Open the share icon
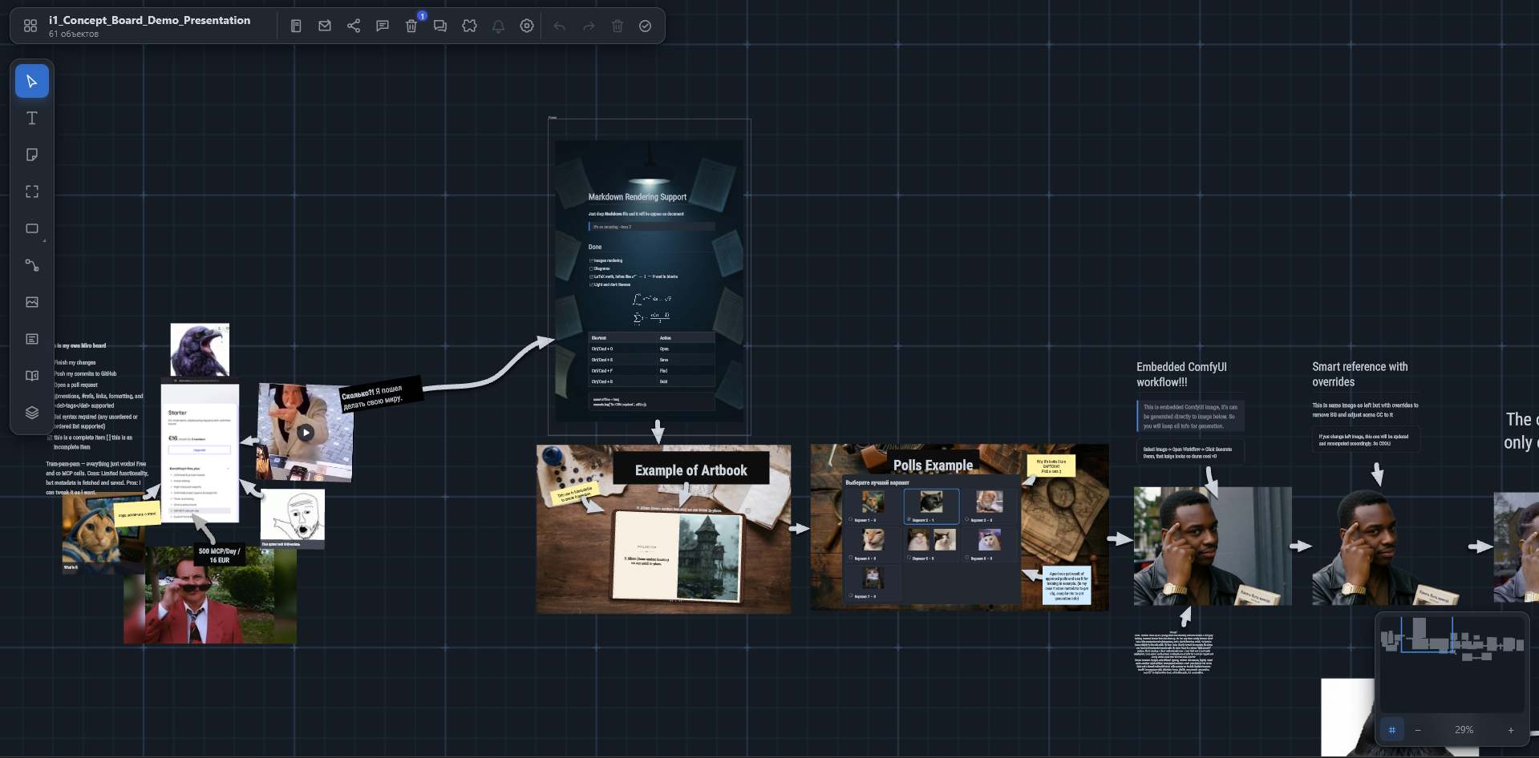Viewport: 1539px width, 758px height. 354,26
